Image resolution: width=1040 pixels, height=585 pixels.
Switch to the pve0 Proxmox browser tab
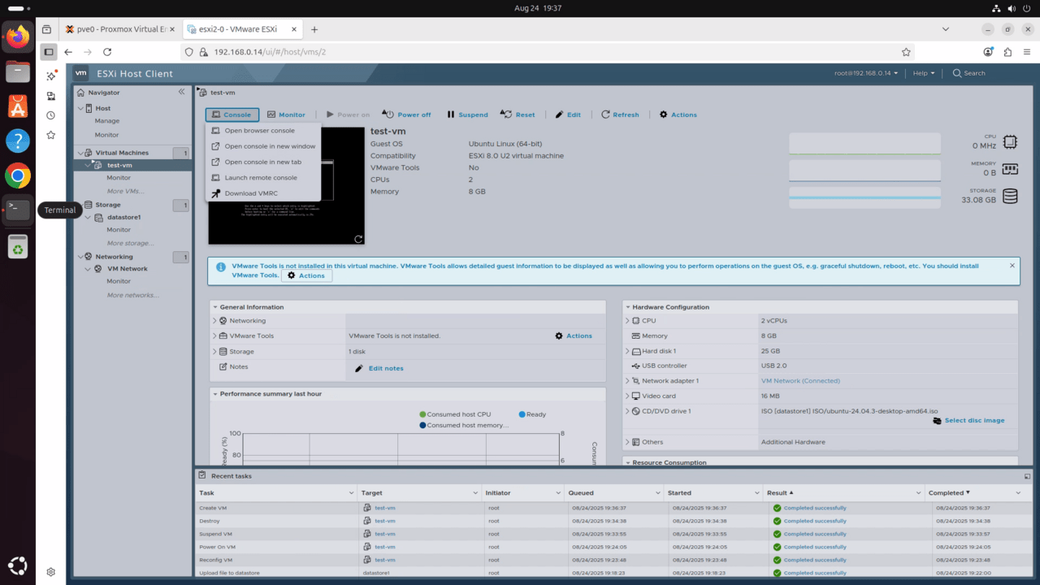121,29
